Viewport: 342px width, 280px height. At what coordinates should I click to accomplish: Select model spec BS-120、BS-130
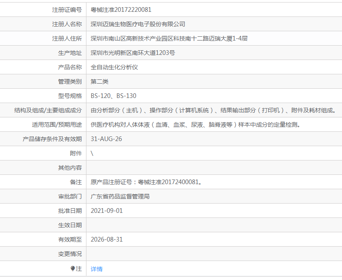(x=113, y=96)
